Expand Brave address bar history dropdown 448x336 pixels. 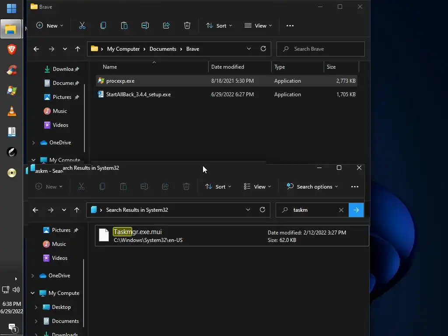(249, 49)
